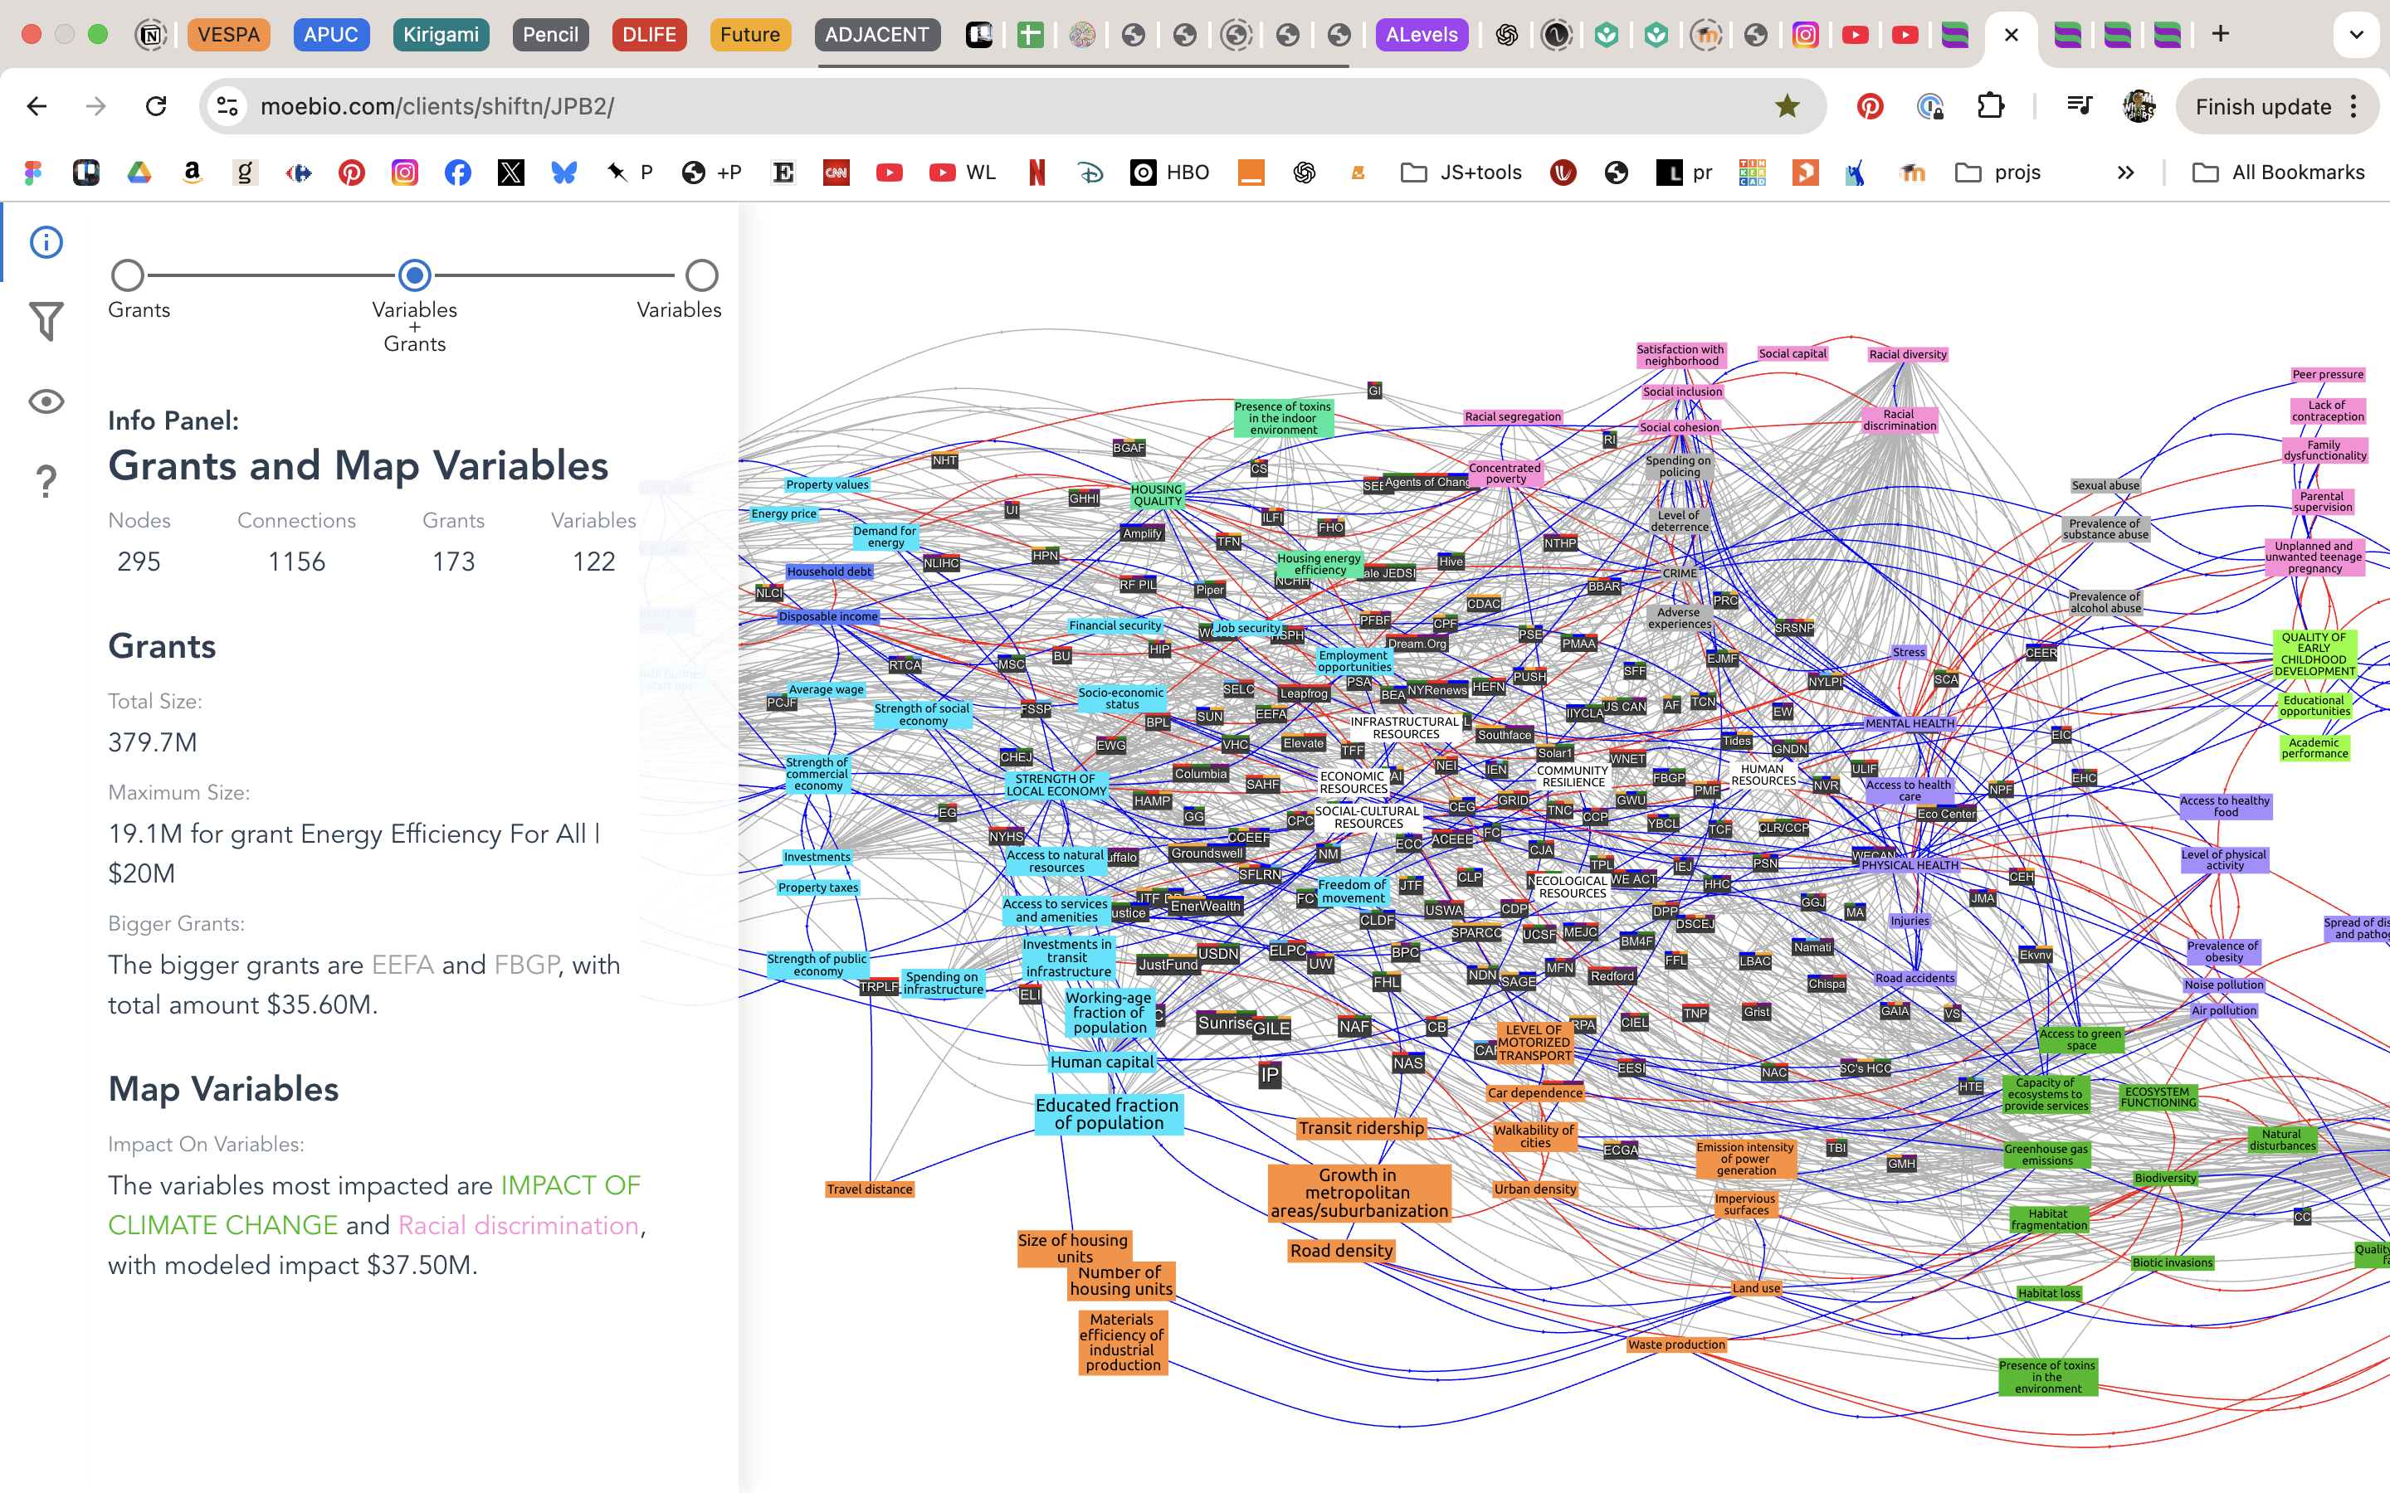2390x1493 pixels.
Task: Click the Racial discrimination variable link
Action: 519,1225
